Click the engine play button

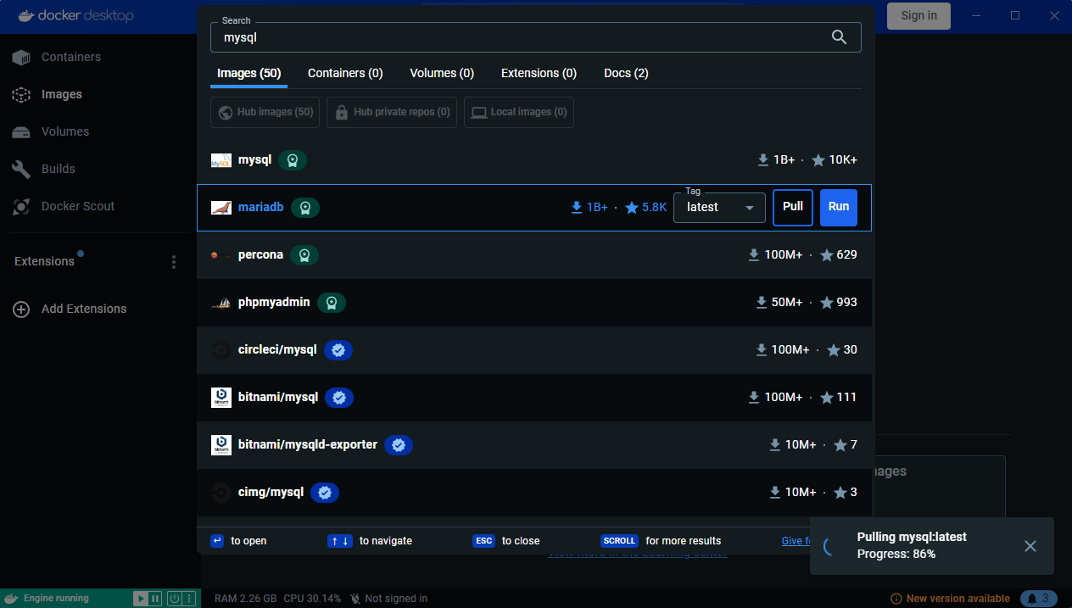tap(141, 599)
